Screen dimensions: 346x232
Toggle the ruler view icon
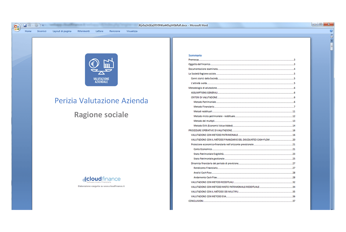point(332,37)
